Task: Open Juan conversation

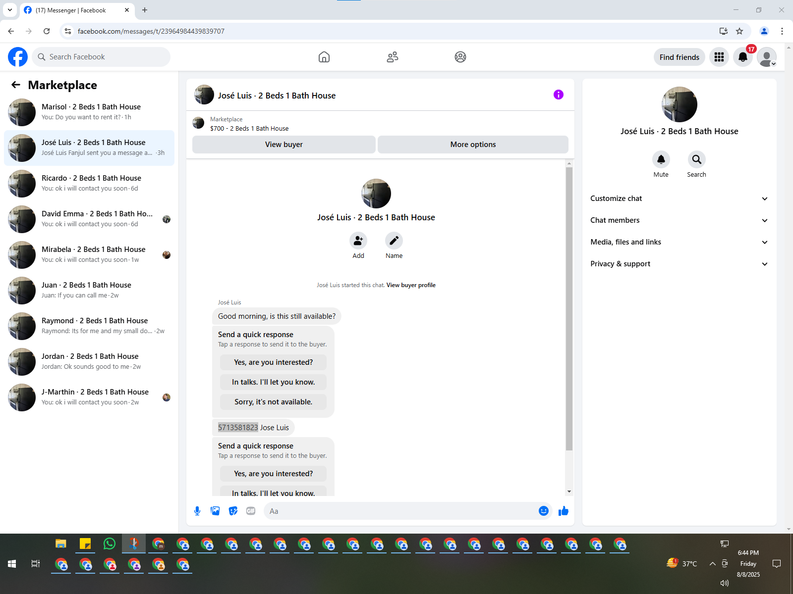Action: click(89, 291)
